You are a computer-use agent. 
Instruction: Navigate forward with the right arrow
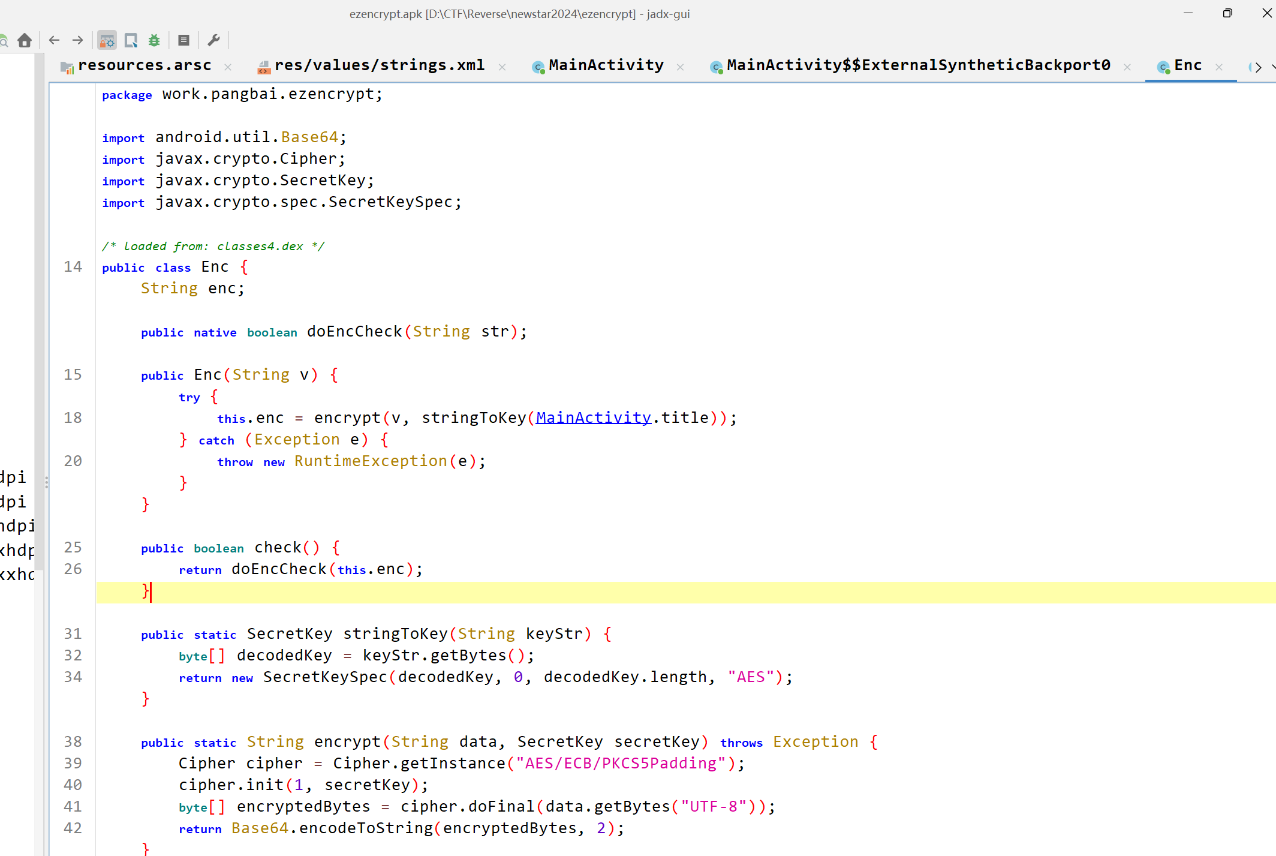77,40
